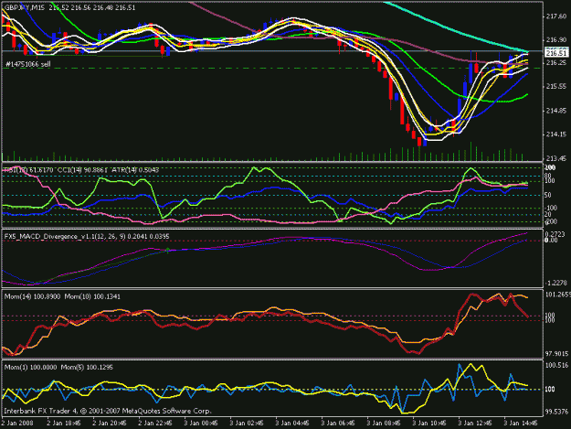This screenshot has height=429, width=571.
Task: Click the current price tag 216.51
Action: [x=556, y=53]
